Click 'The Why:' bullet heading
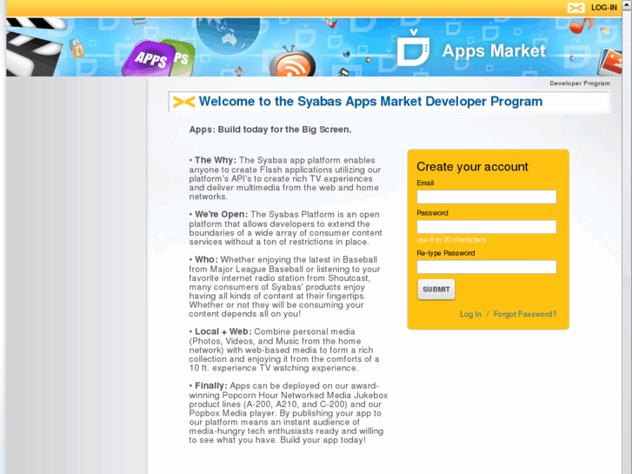Image resolution: width=632 pixels, height=474 pixels. [x=216, y=160]
